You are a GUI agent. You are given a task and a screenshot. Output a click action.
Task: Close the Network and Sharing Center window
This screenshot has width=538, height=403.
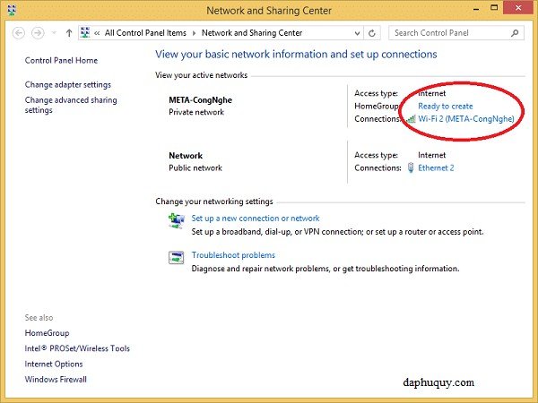tap(518, 7)
